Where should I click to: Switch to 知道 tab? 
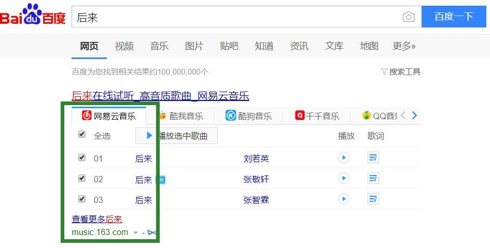click(x=264, y=46)
